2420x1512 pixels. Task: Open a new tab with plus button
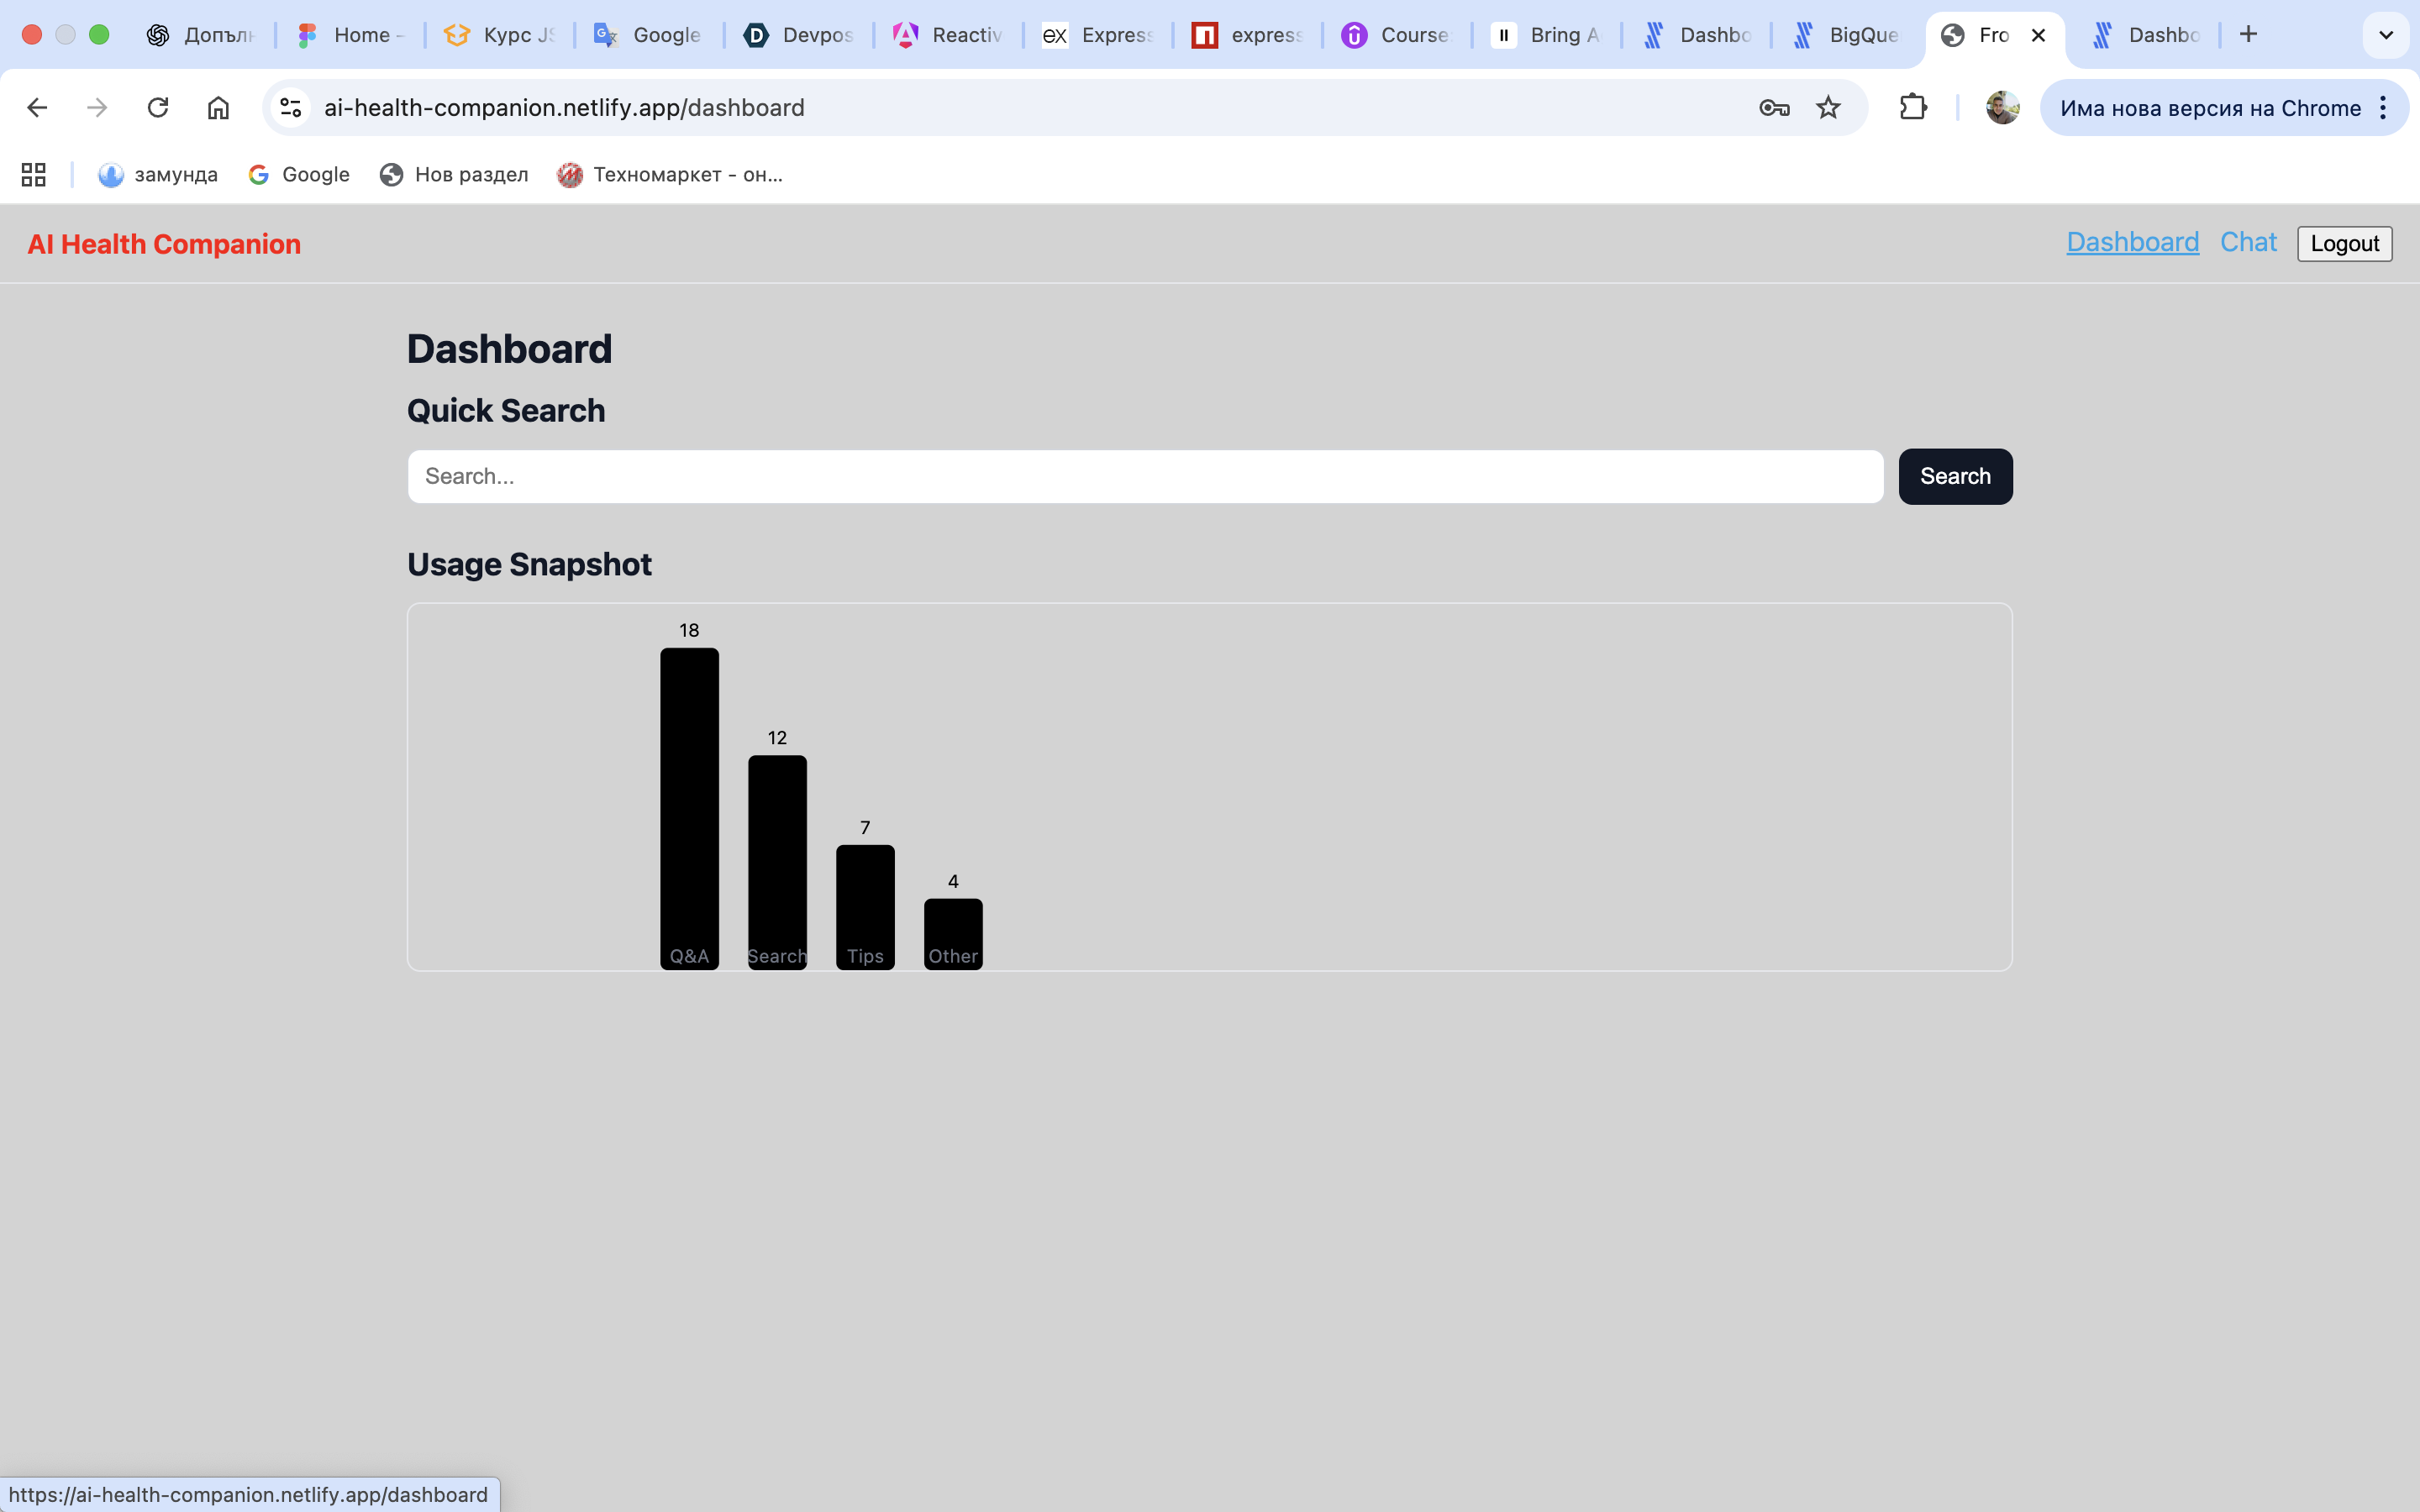[x=2248, y=35]
